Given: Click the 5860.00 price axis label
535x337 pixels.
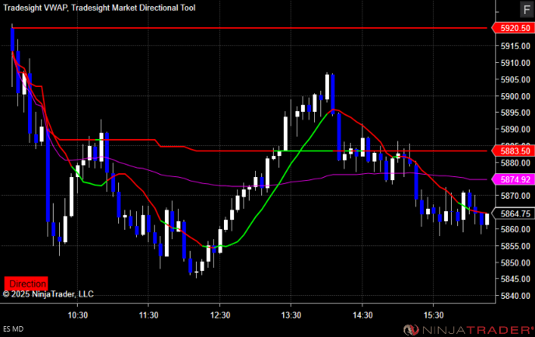Looking at the screenshot, I should click(x=516, y=229).
